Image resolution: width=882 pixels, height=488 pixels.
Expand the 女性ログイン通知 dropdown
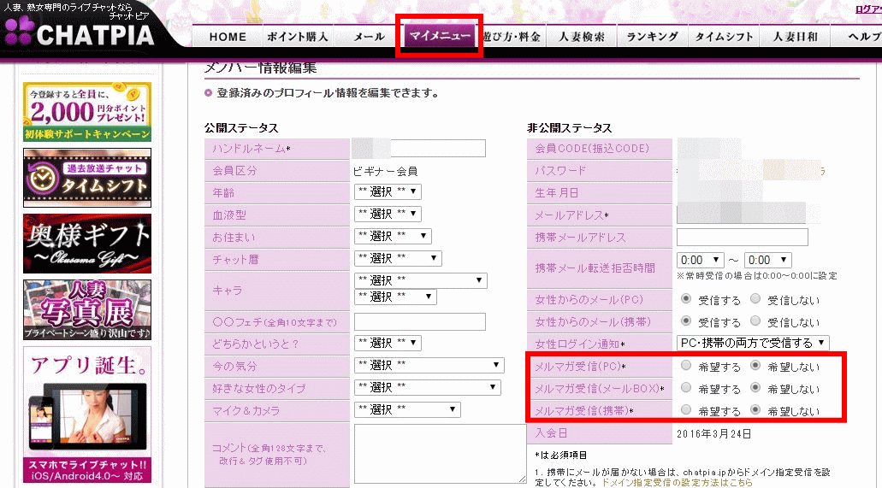[753, 344]
